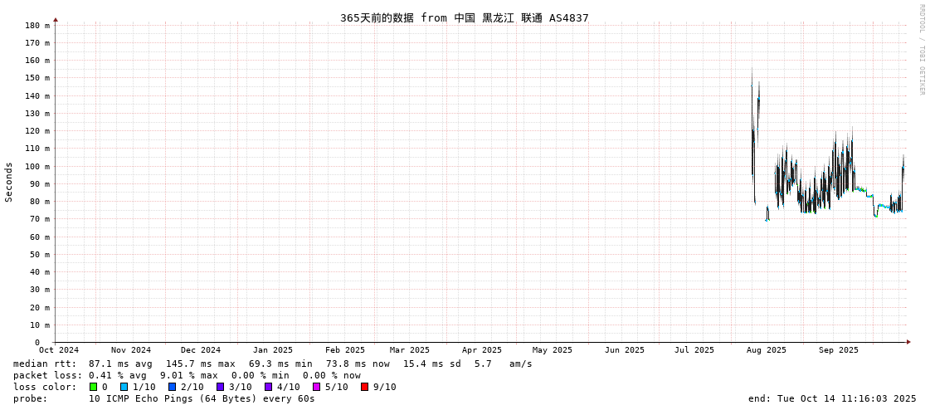This screenshot has width=930, height=410.
Task: Click the RRDTOOL / TOBI OETIKER watermark
Action: pyautogui.click(x=921, y=50)
